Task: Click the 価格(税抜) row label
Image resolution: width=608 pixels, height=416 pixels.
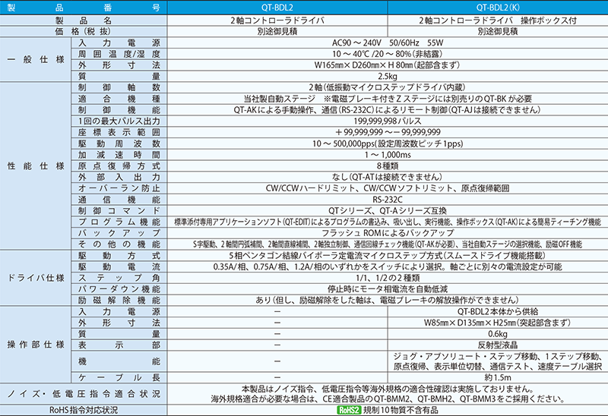Action: coord(84,31)
